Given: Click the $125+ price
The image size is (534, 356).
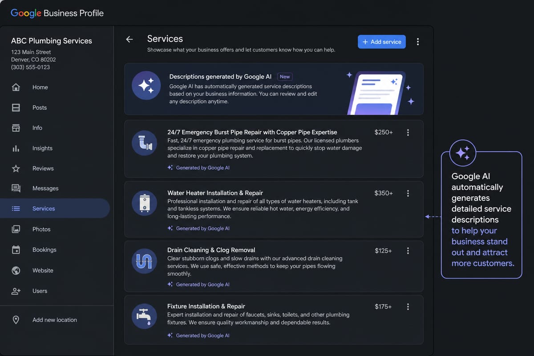Looking at the screenshot, I should click(383, 251).
